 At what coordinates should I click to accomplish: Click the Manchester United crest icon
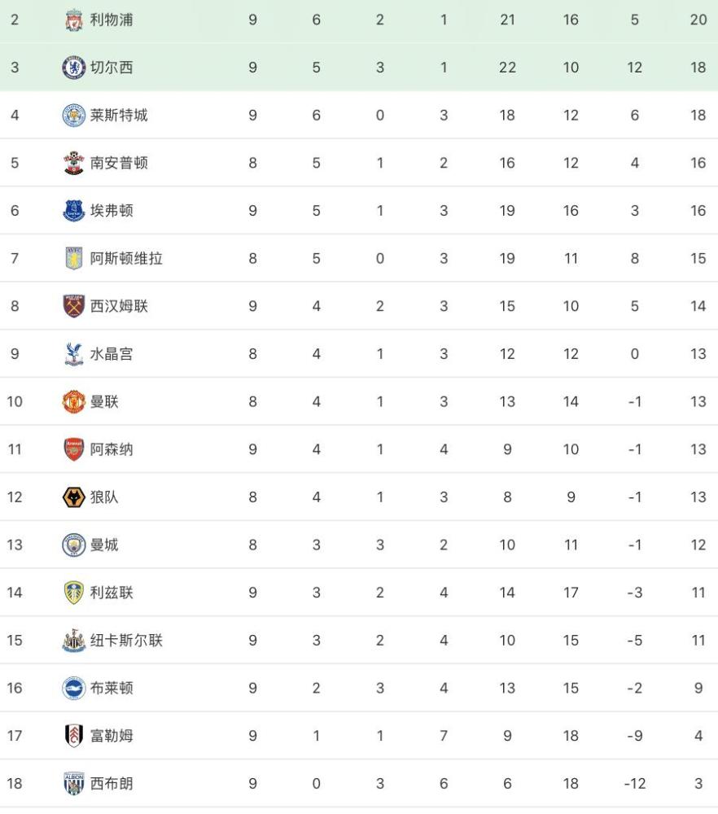(x=73, y=401)
